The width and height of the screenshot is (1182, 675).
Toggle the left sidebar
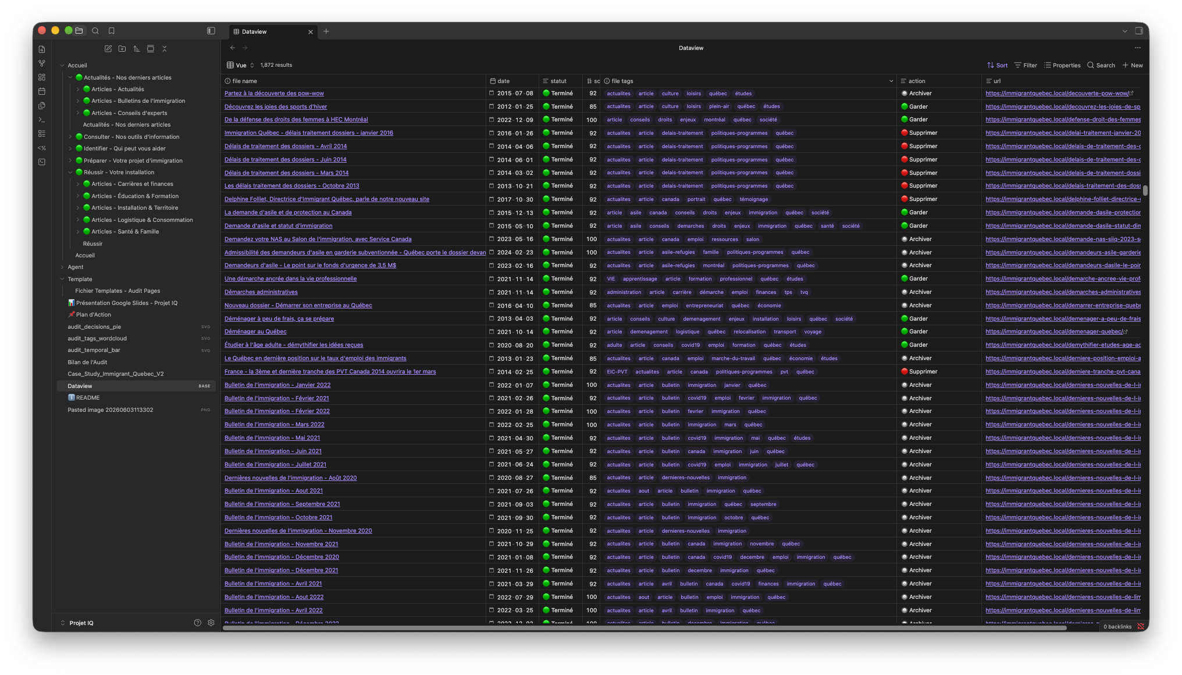coord(211,31)
